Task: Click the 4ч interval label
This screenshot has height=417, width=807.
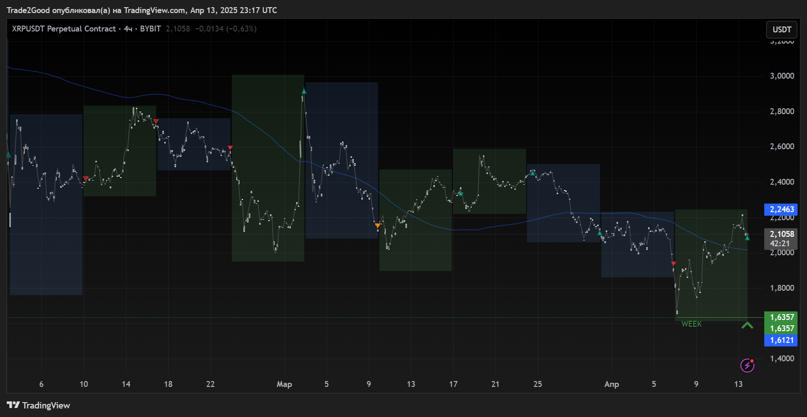Action: point(128,29)
